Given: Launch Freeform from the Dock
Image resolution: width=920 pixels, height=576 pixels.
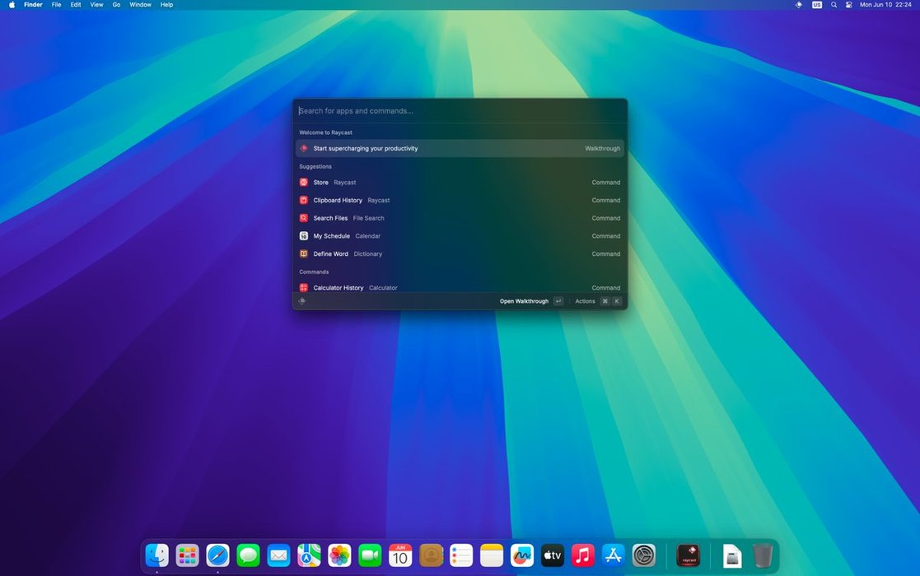Looking at the screenshot, I should click(x=522, y=555).
